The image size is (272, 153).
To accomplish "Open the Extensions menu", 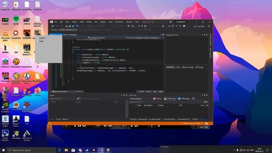I will [119, 22].
